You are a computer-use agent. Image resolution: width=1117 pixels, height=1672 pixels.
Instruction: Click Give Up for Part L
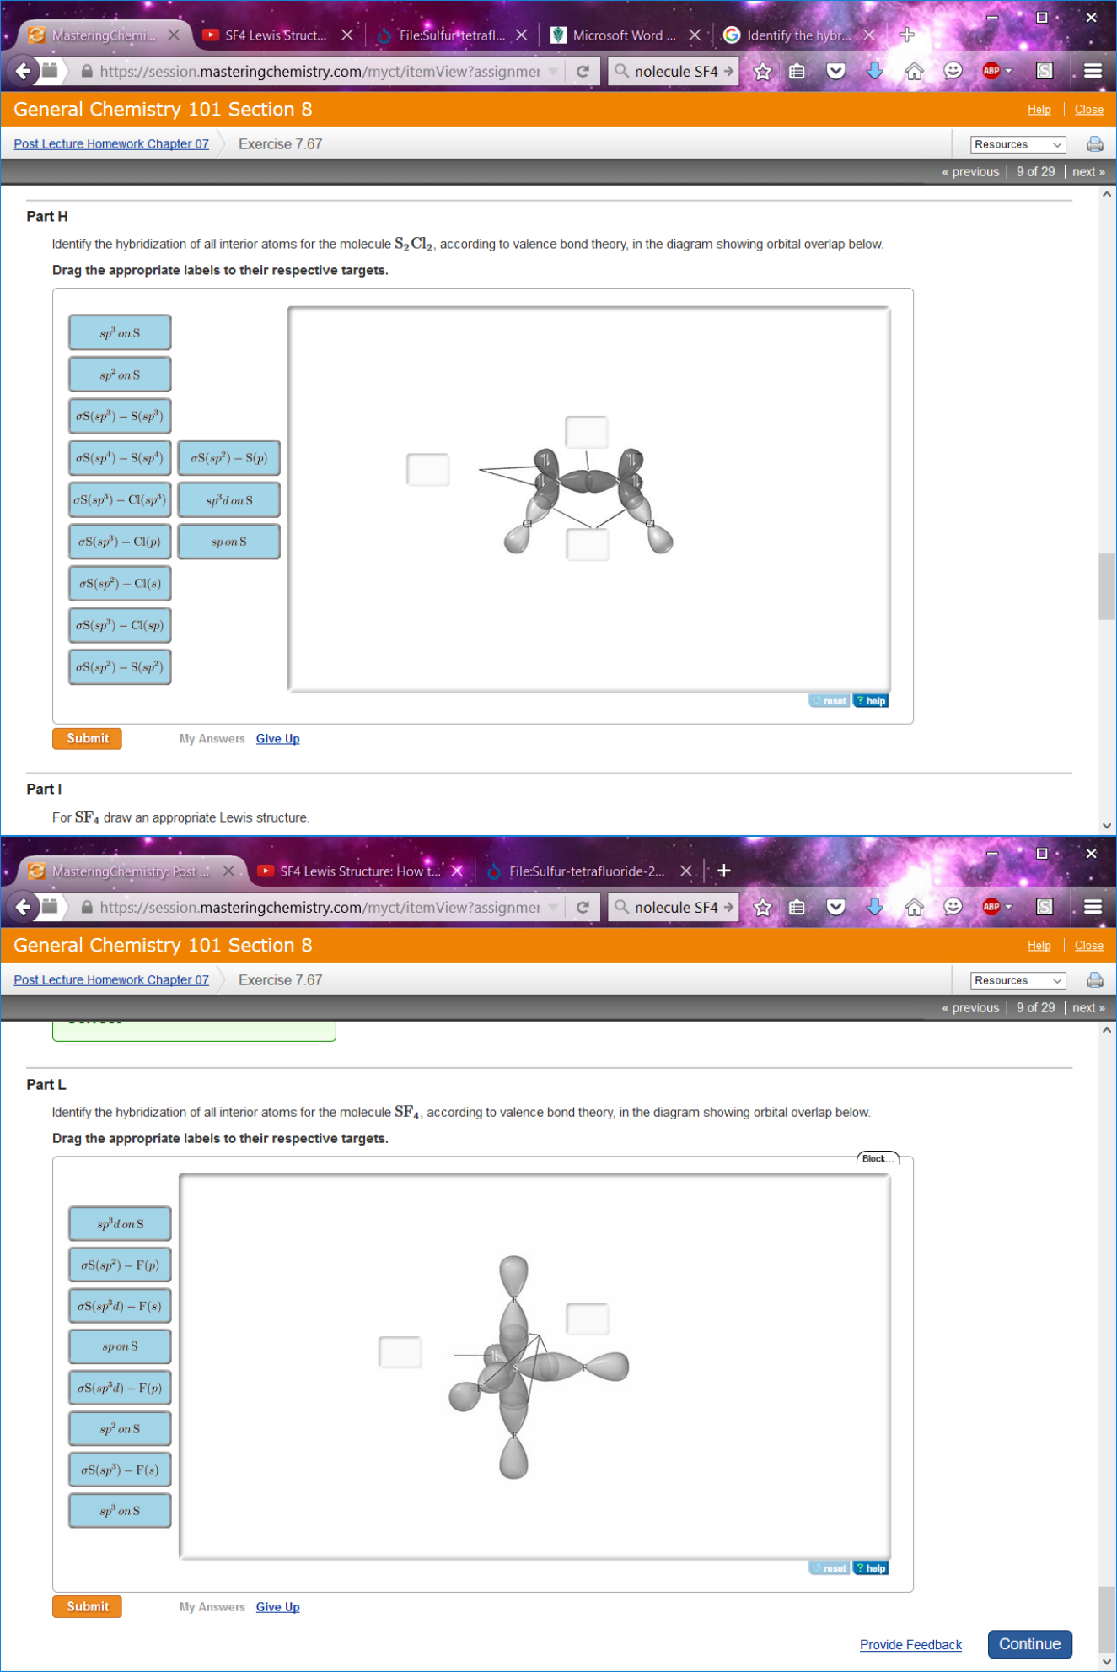point(277,1607)
